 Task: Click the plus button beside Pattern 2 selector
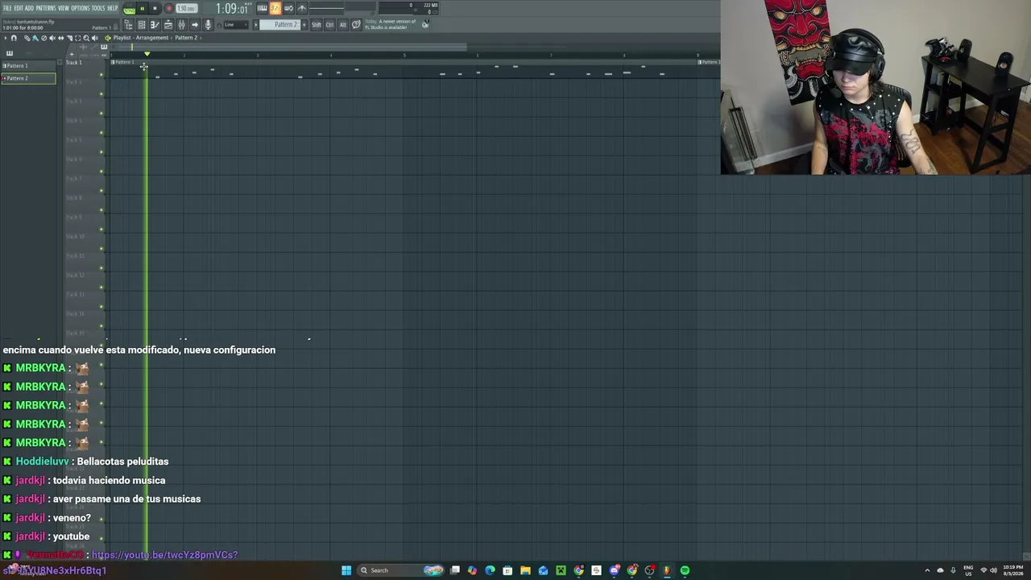click(x=304, y=25)
